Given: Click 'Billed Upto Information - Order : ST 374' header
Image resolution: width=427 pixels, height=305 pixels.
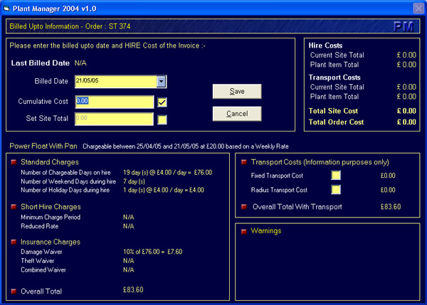Looking at the screenshot, I should coord(70,26).
